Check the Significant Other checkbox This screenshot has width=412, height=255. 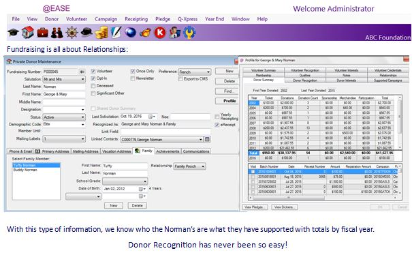click(x=93, y=93)
